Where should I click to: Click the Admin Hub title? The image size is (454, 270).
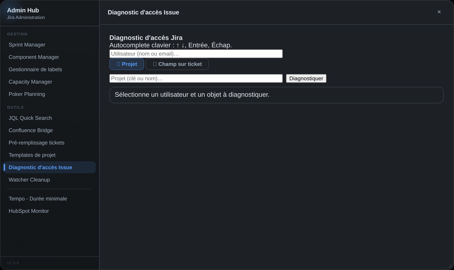click(23, 10)
